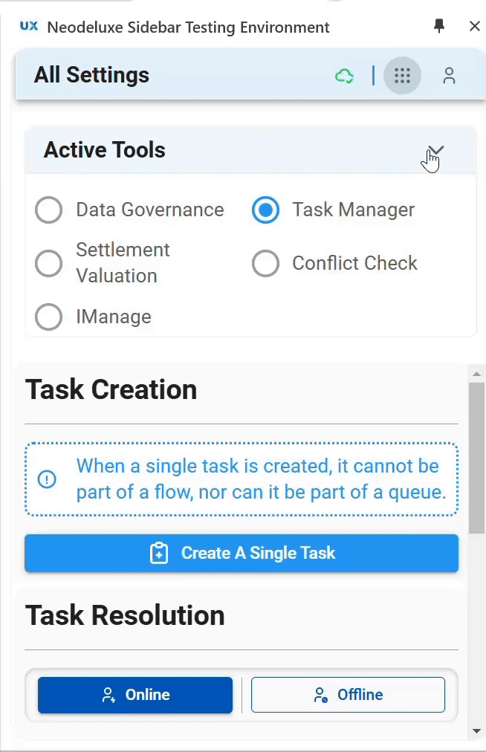
Task: Click Create A Single Task button
Action: click(x=242, y=553)
